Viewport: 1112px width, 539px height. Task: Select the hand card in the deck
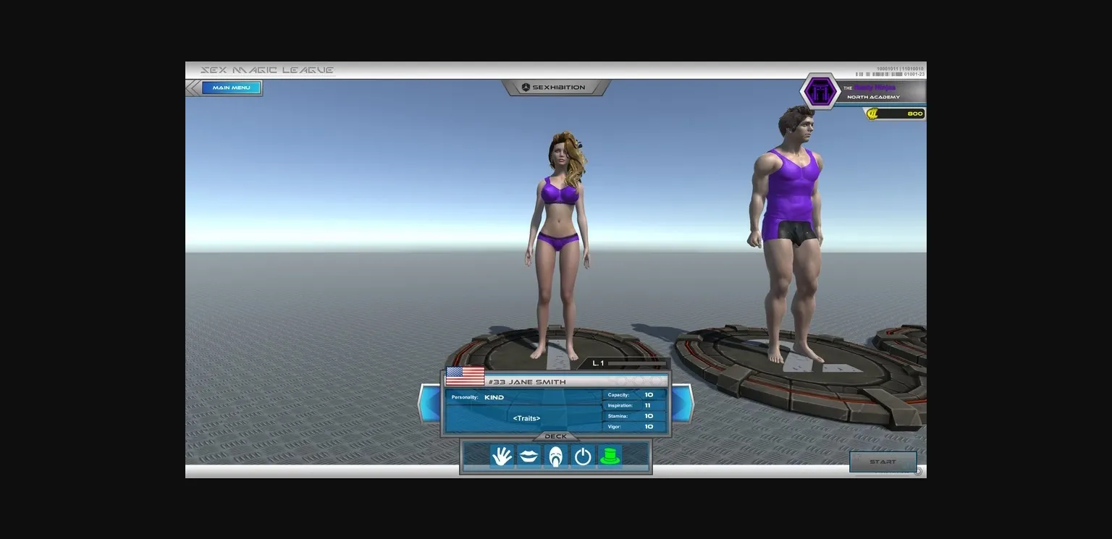pos(501,457)
